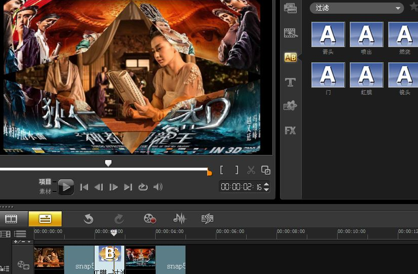This screenshot has width=418, height=274.
Task: Switch to Storyboard view
Action: (11, 219)
